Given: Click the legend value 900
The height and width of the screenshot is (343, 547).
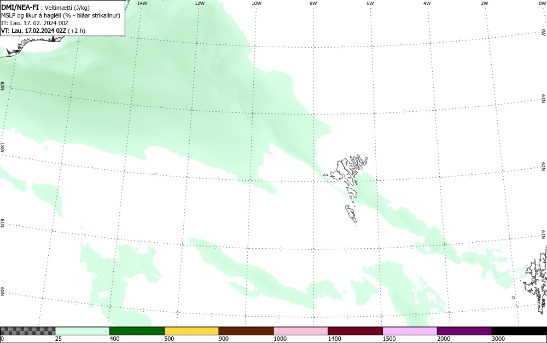Looking at the screenshot, I should (224, 339).
